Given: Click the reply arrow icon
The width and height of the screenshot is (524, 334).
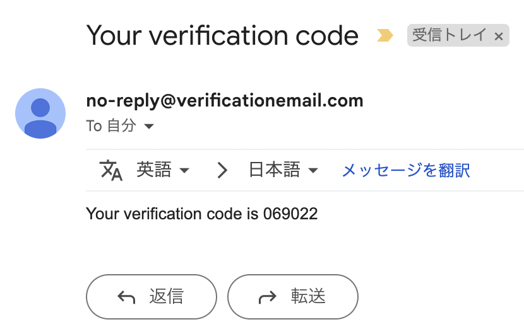Looking at the screenshot, I should [x=126, y=297].
